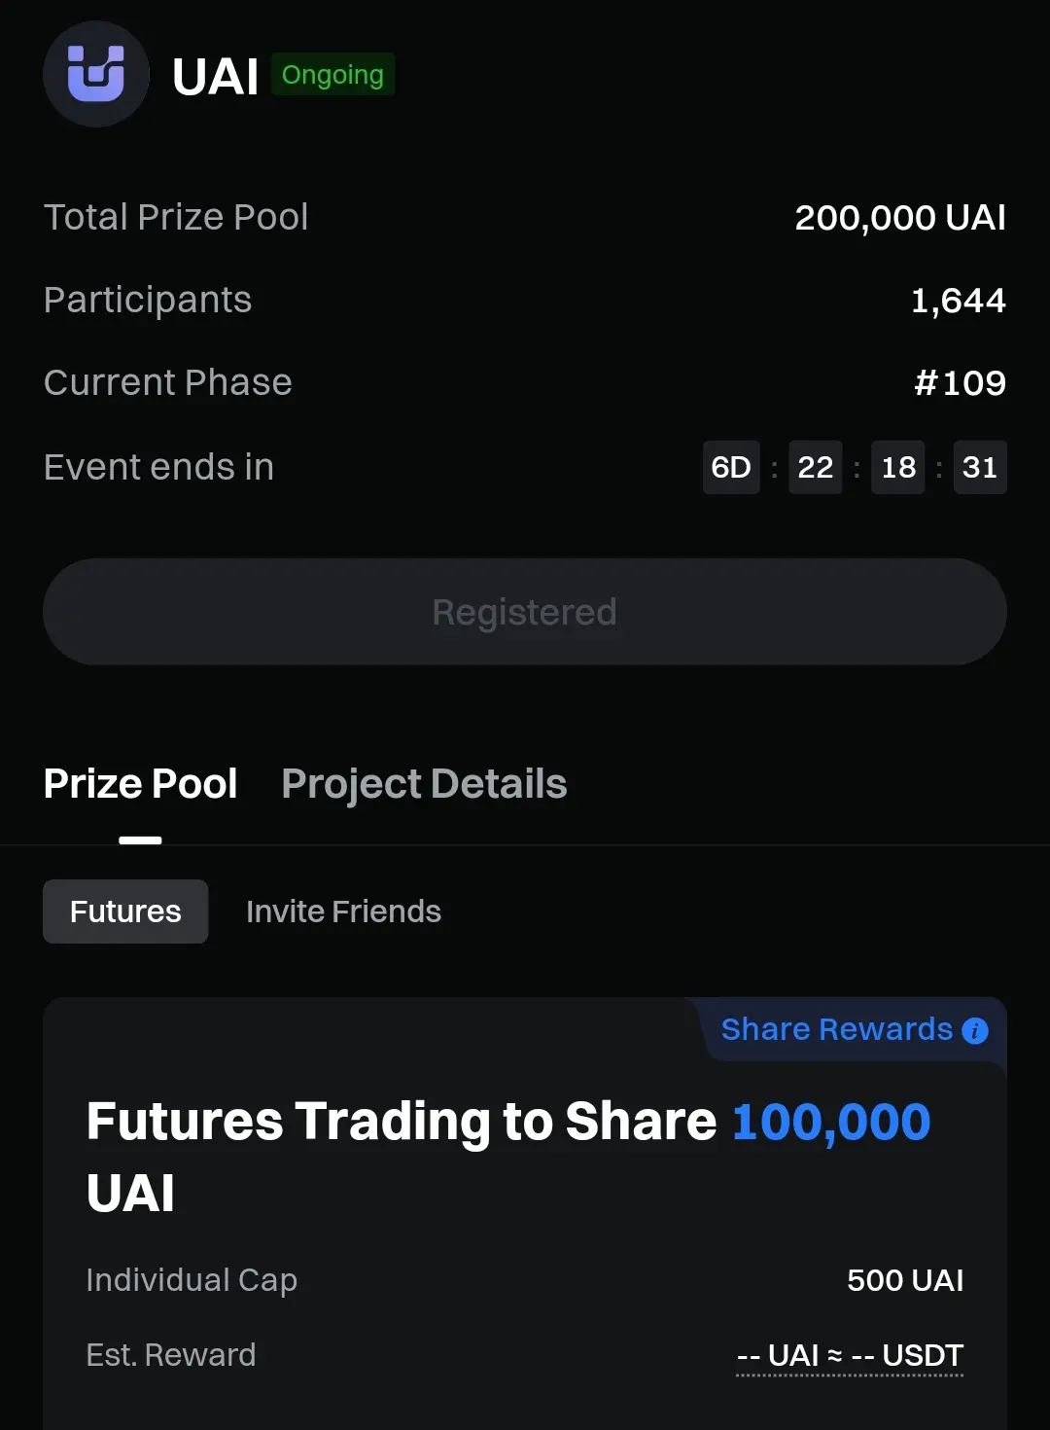Click the Est. Reward dotted-underline value
The image size is (1050, 1430).
[x=850, y=1355]
